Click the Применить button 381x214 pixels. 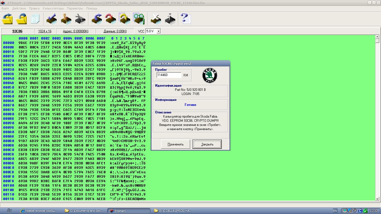tap(176, 144)
